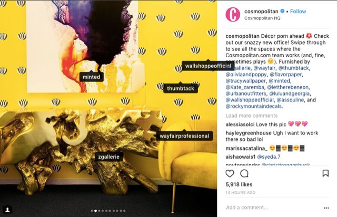
Task: Select the thumbtack photo tag
Action: point(181,88)
